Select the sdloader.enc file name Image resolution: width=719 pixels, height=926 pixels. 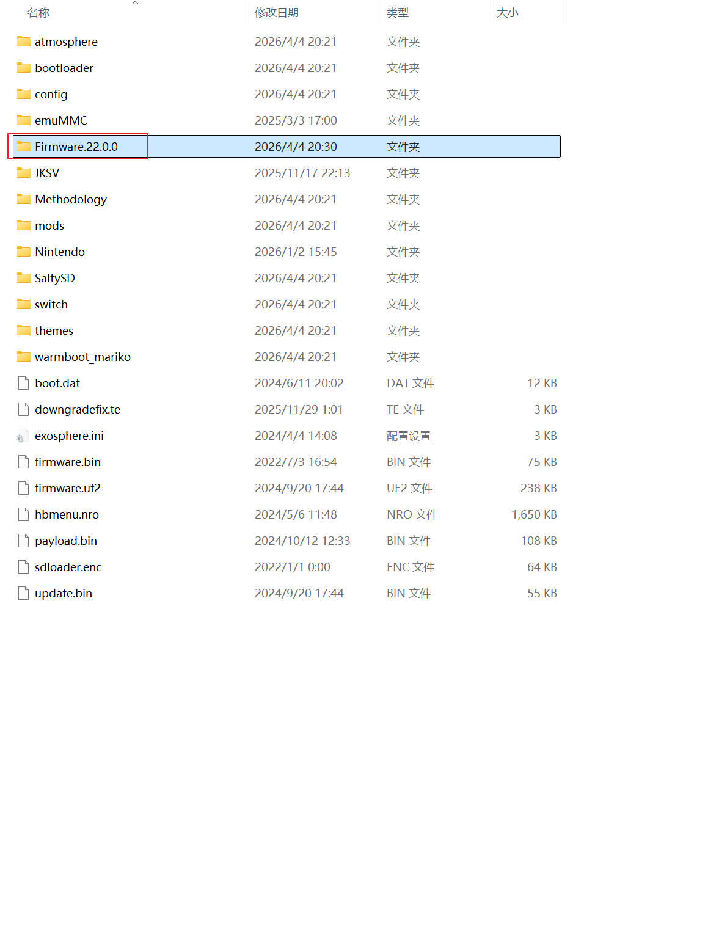pos(68,567)
